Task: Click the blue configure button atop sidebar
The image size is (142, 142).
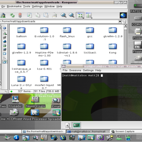Action: [x=5, y=28]
